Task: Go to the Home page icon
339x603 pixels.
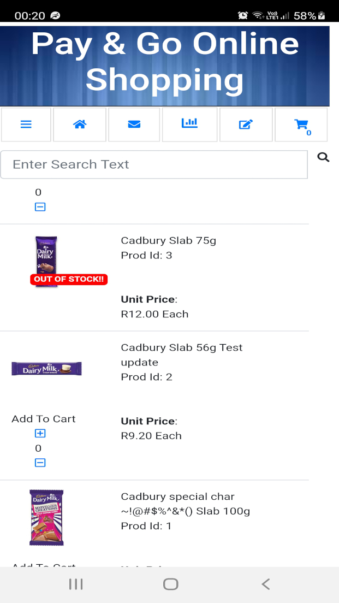Action: (x=80, y=125)
